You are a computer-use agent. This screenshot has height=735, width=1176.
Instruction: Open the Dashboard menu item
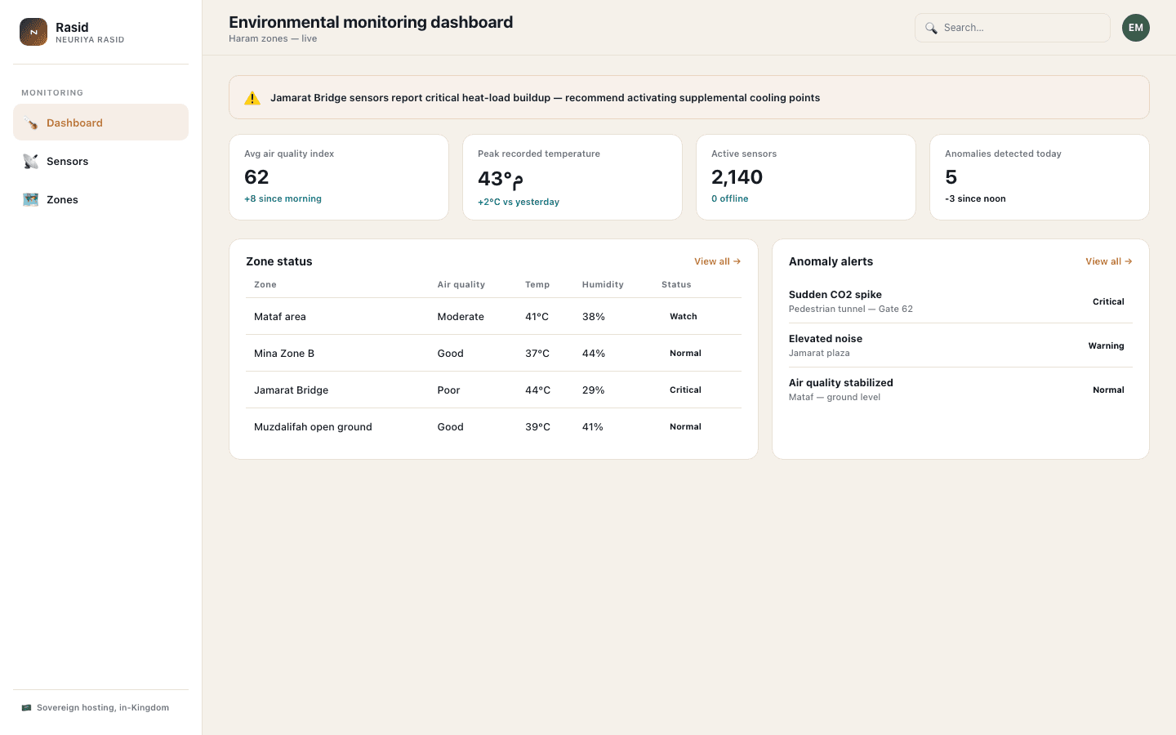tap(101, 122)
